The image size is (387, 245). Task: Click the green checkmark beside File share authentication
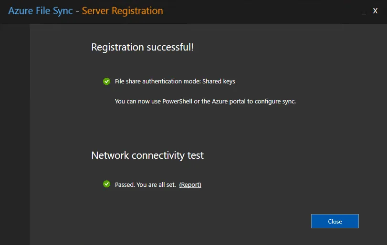[x=106, y=81]
